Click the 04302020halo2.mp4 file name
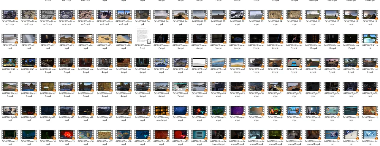380x146 pixels. click(142, 119)
